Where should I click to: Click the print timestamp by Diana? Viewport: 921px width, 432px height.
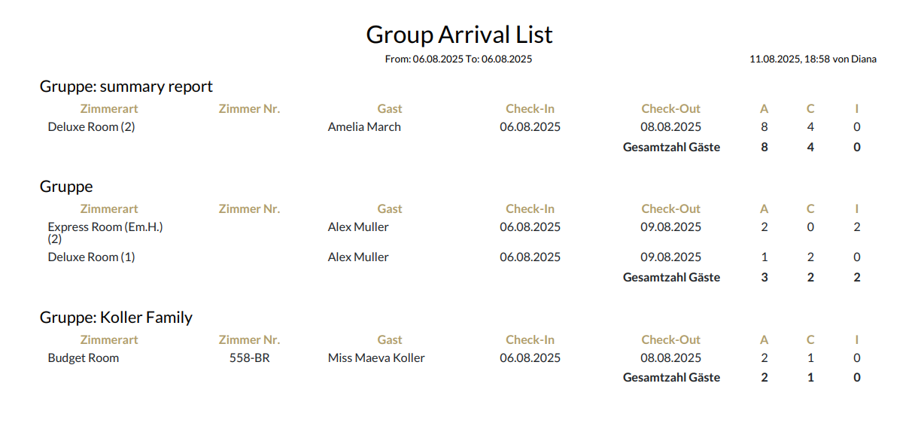click(x=813, y=59)
